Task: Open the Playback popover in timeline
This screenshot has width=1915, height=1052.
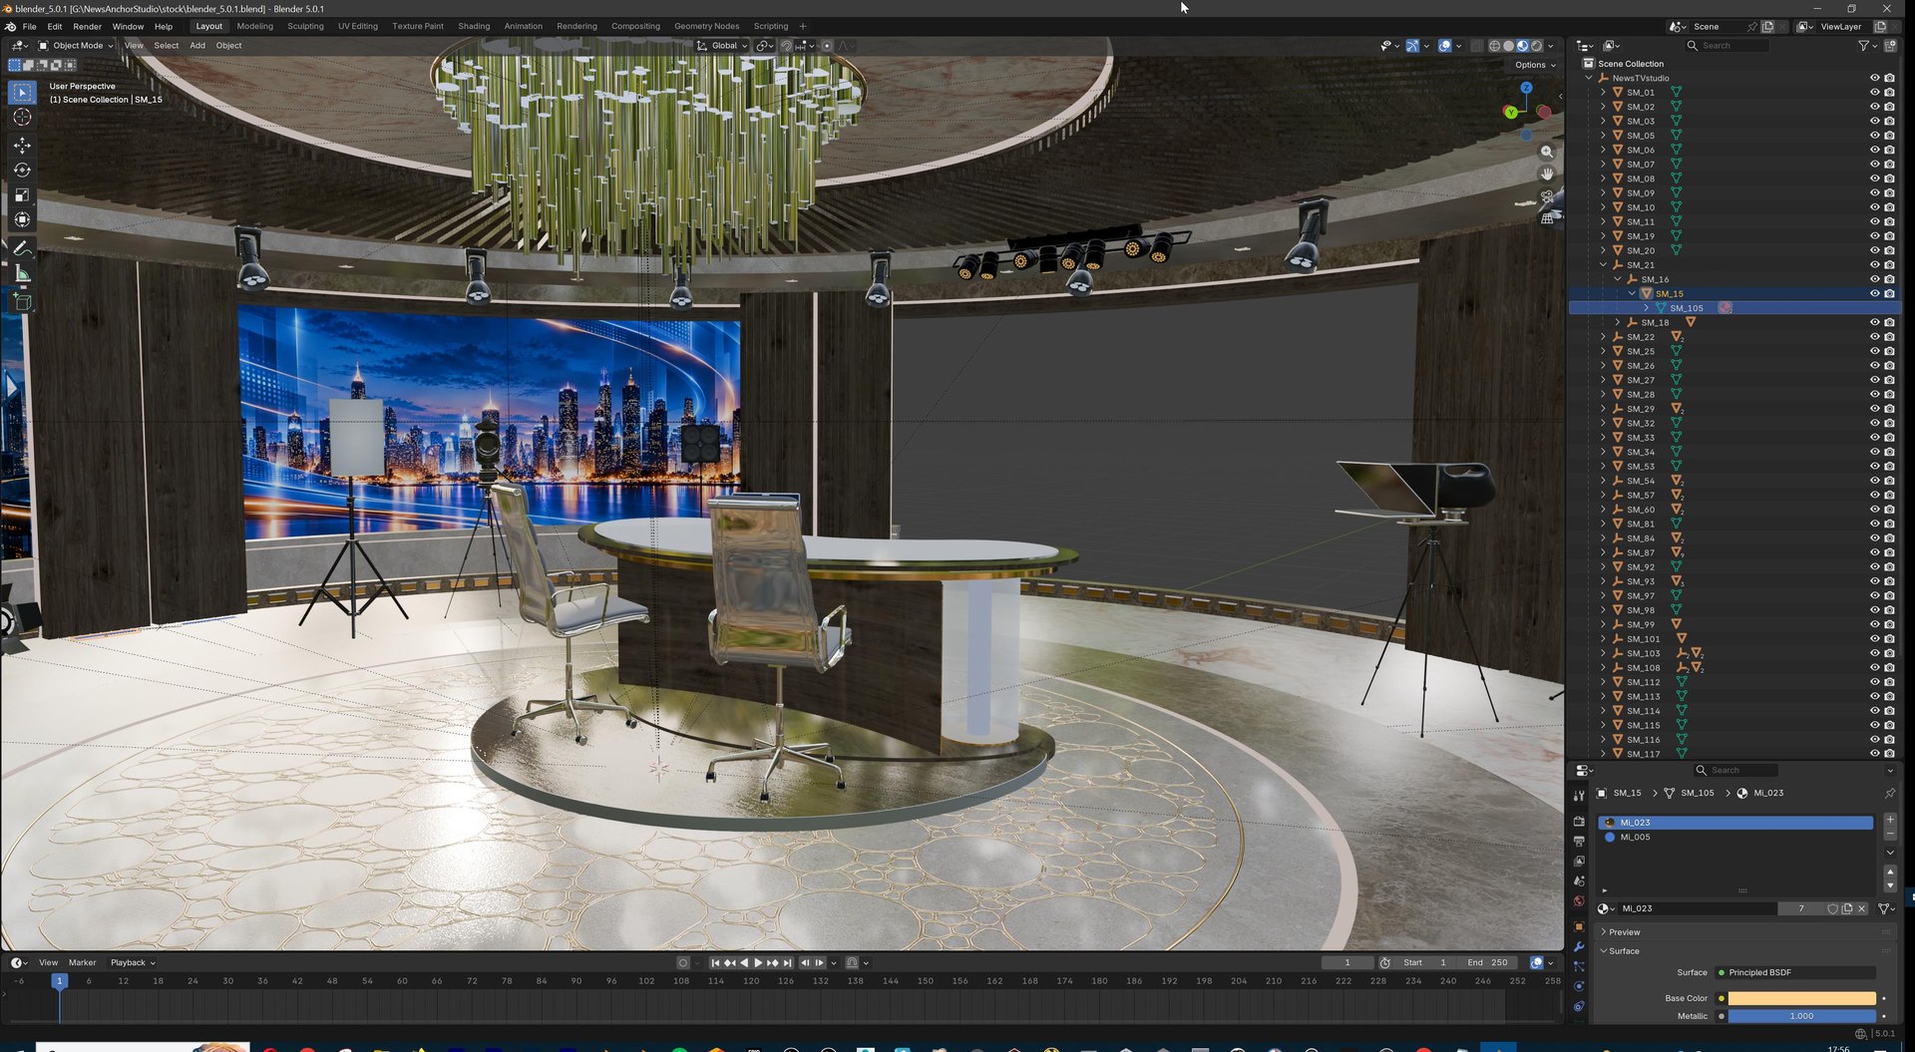Action: pos(133,963)
